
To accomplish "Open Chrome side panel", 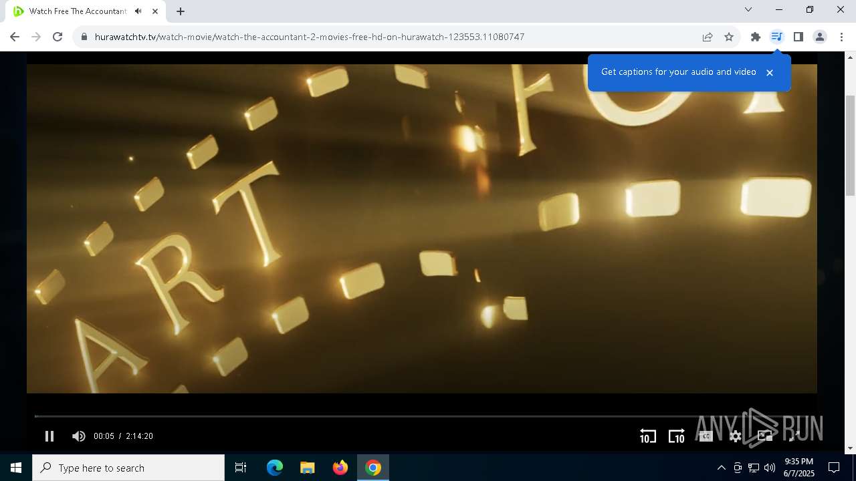I will 798,37.
